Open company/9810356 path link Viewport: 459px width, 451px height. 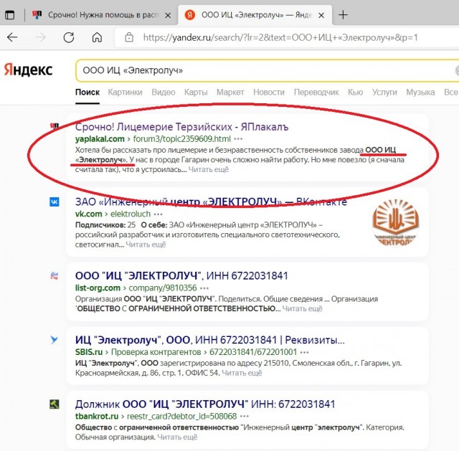pyautogui.click(x=163, y=288)
